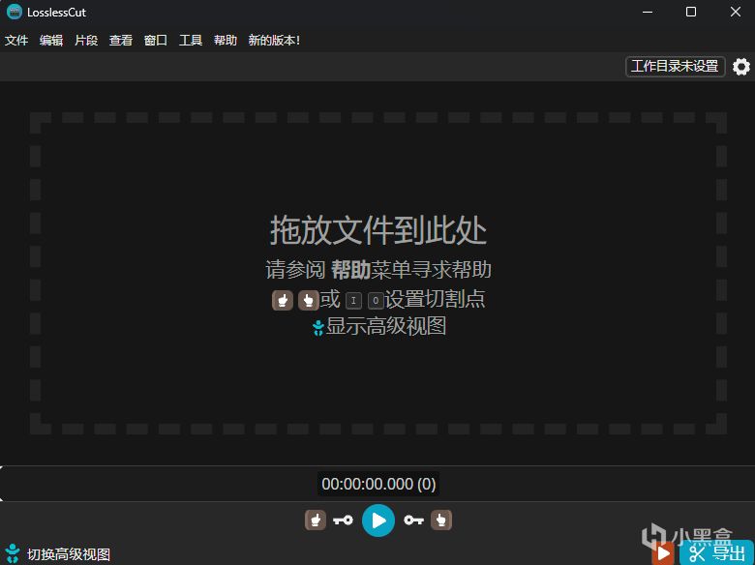Screen dimensions: 755x565
Task: Minimize the LosslessCut window
Action: [x=648, y=12]
